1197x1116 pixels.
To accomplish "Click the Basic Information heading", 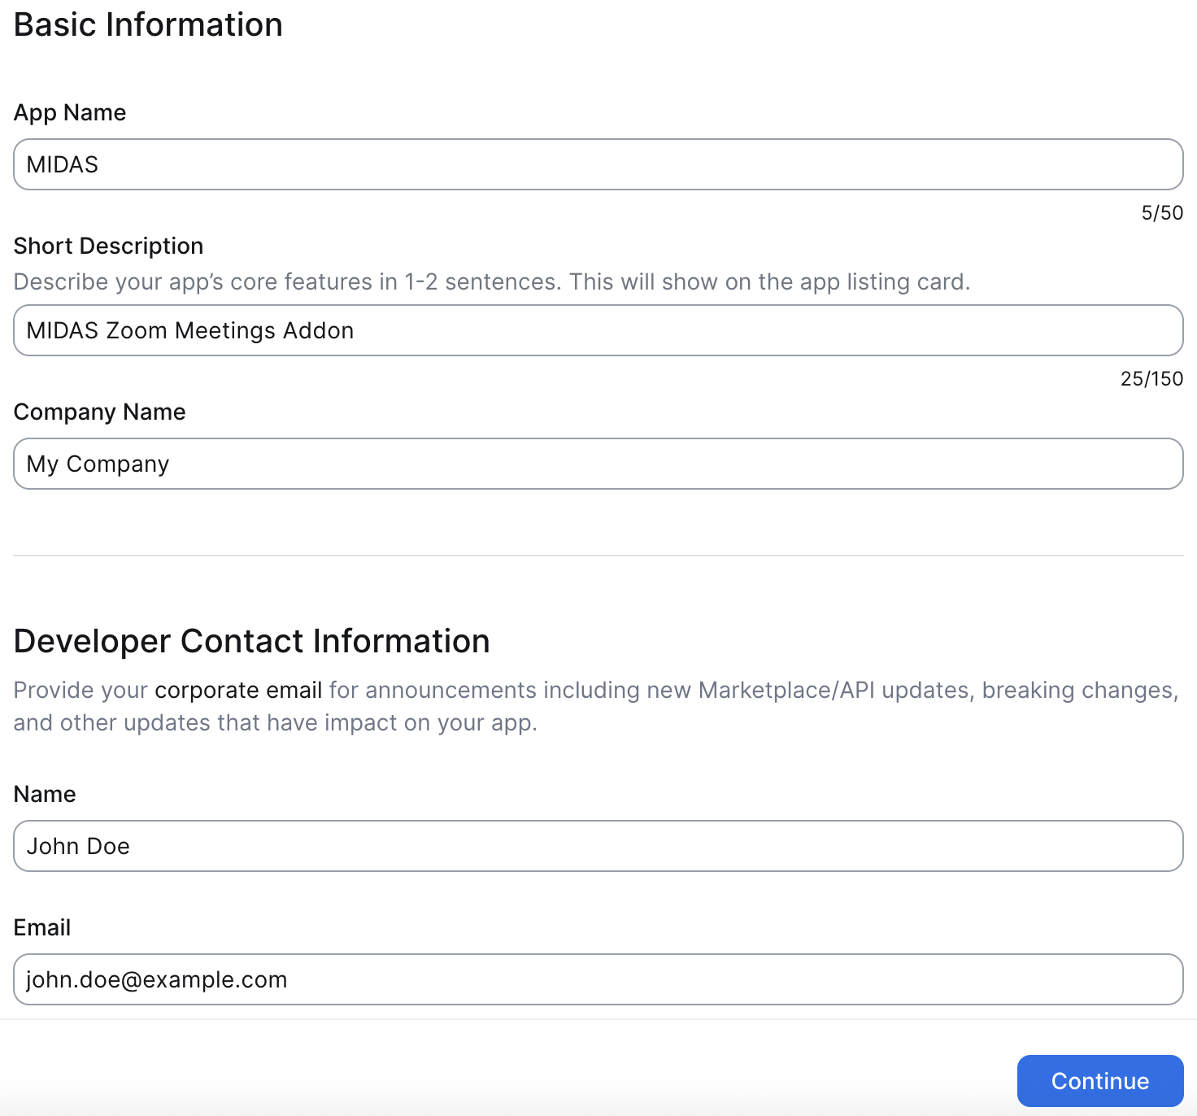I will [x=148, y=24].
